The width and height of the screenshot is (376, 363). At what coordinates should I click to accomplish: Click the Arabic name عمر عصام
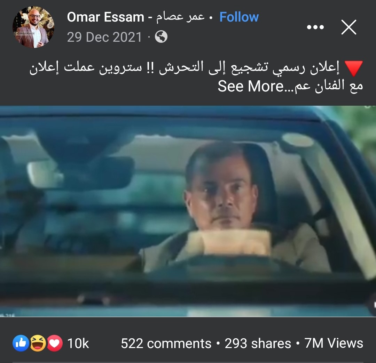[x=181, y=17]
